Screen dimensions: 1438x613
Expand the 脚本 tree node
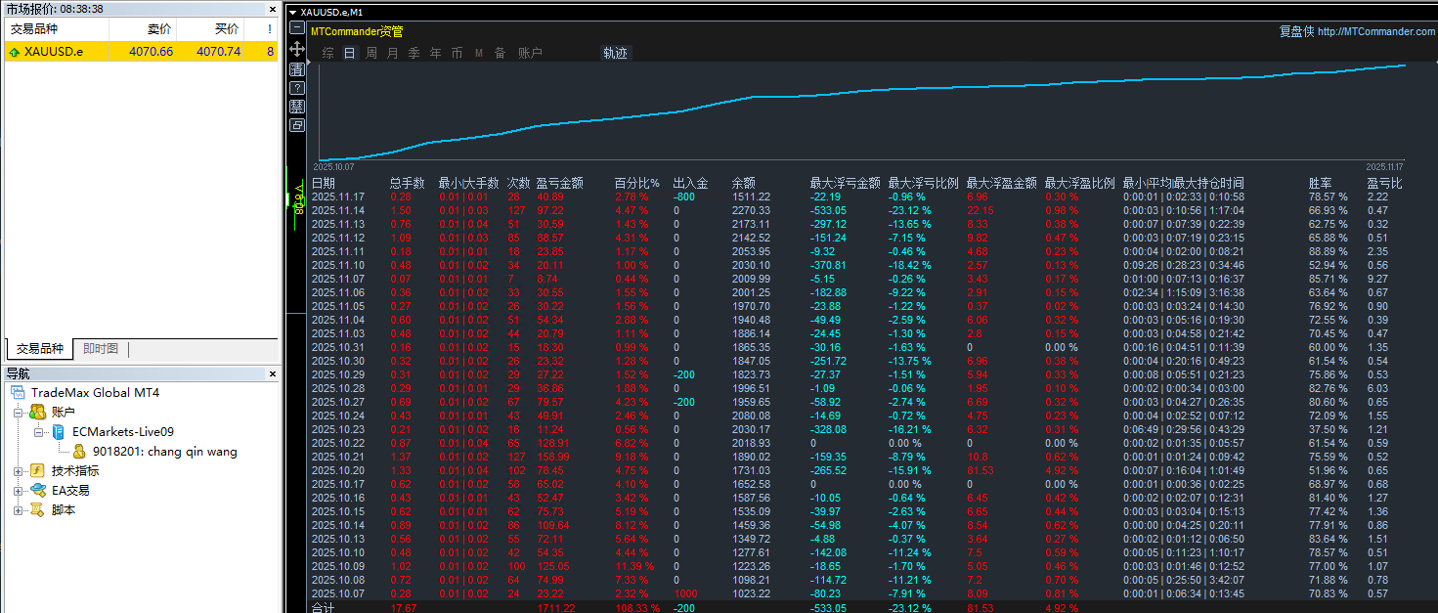tap(19, 510)
